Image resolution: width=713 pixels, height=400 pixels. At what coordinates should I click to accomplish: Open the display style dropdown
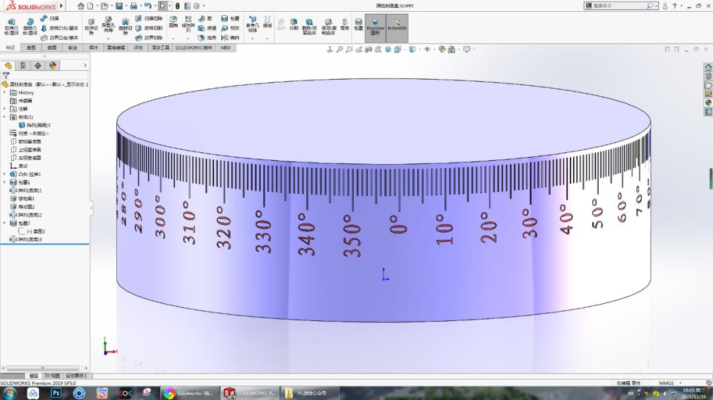tap(420, 49)
